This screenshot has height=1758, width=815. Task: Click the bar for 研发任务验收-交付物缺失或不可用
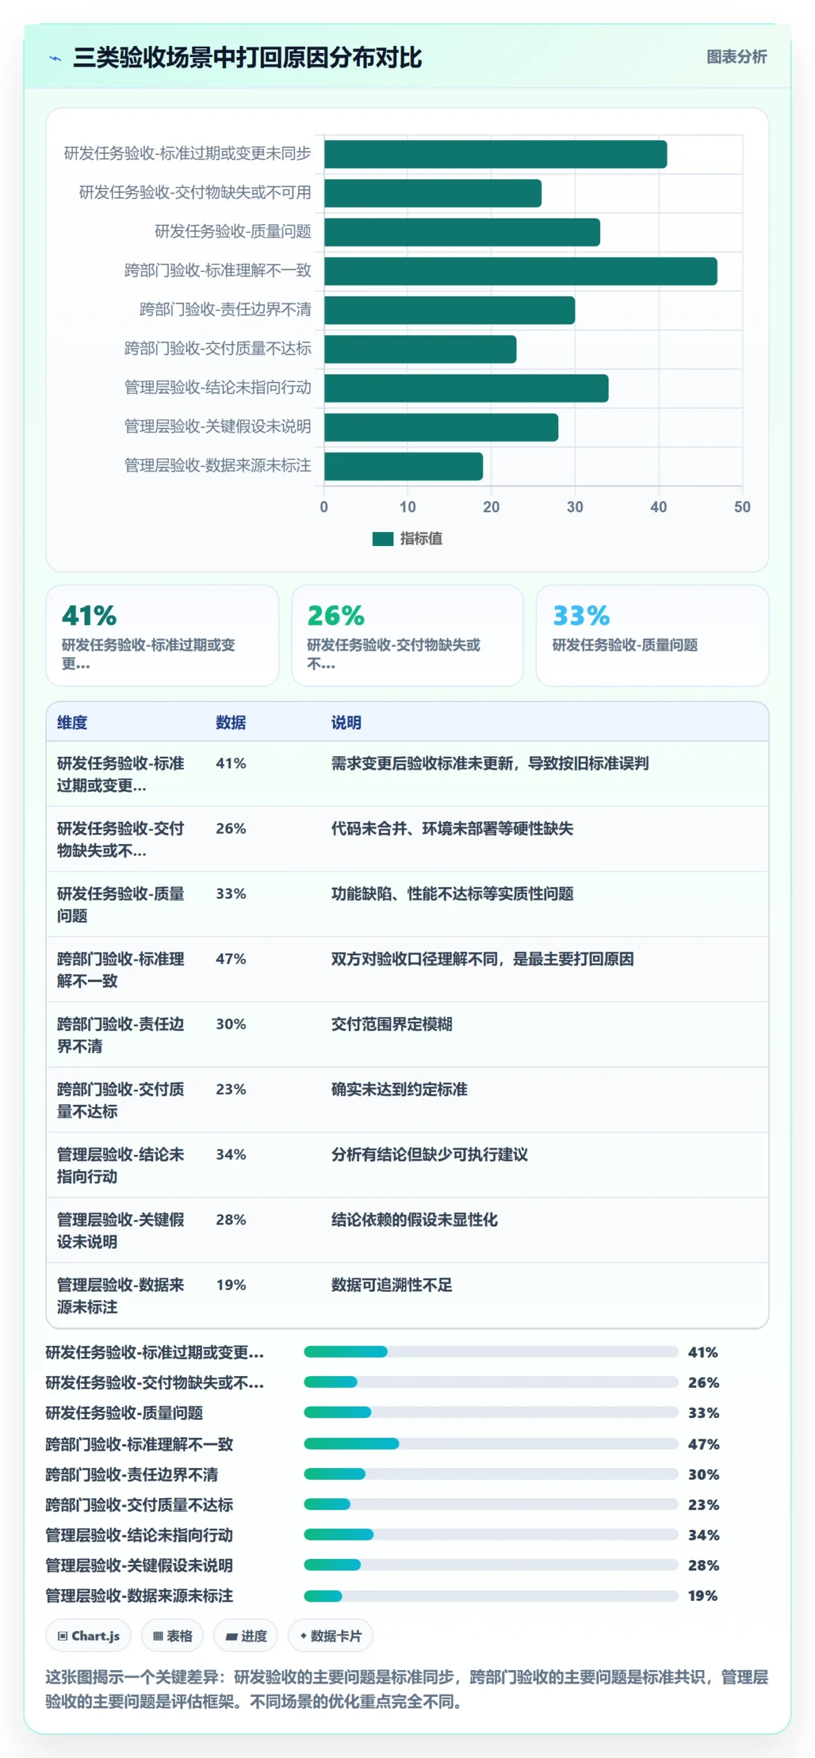pos(433,194)
